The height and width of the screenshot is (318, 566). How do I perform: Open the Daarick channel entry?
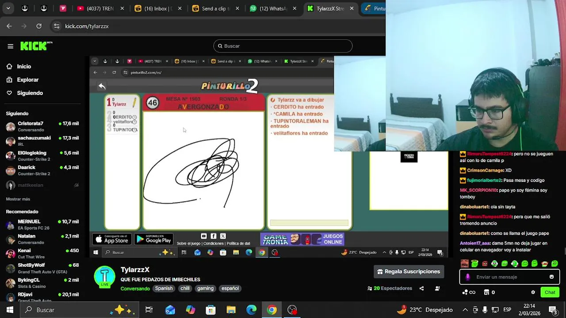[x=42, y=170]
